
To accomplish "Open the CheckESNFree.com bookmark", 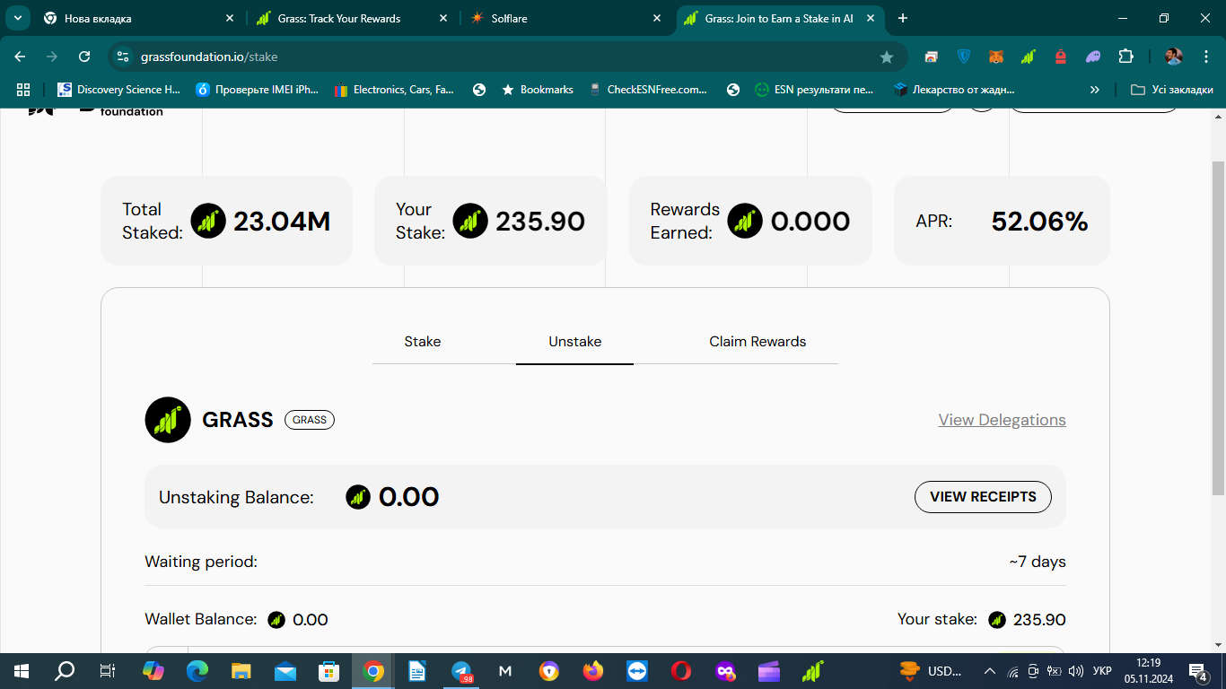I will pos(648,90).
